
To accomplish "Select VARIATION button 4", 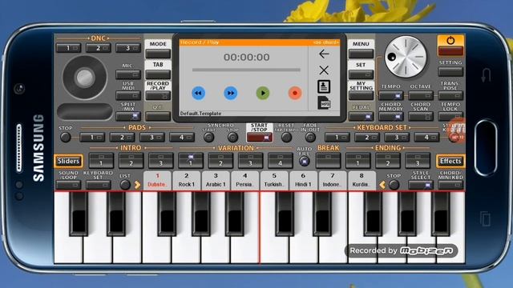I will pyautogui.click(x=281, y=161).
